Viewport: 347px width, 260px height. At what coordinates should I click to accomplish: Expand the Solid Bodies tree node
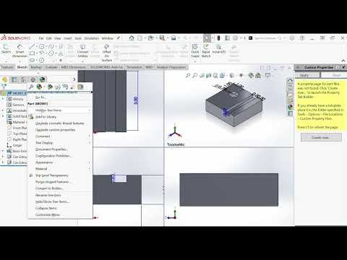pos(3,116)
